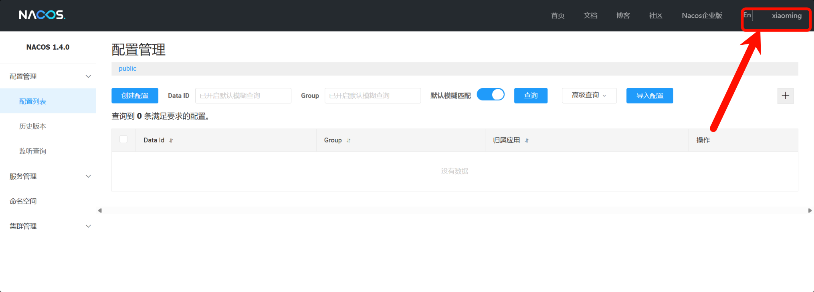This screenshot has width=814, height=292.
Task: Open 监听查询 in the sidebar
Action: pyautogui.click(x=33, y=151)
